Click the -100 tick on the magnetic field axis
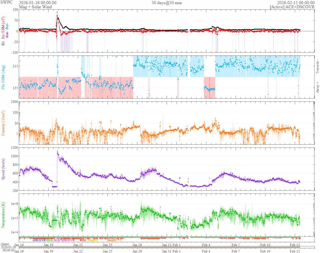320x253 pixels. click(15, 52)
